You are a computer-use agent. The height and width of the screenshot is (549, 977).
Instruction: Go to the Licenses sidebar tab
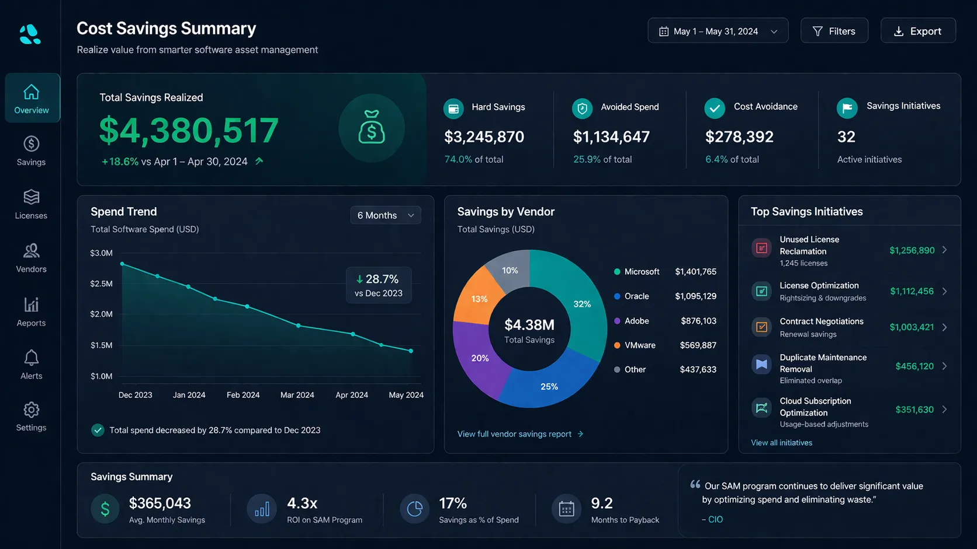tap(32, 204)
